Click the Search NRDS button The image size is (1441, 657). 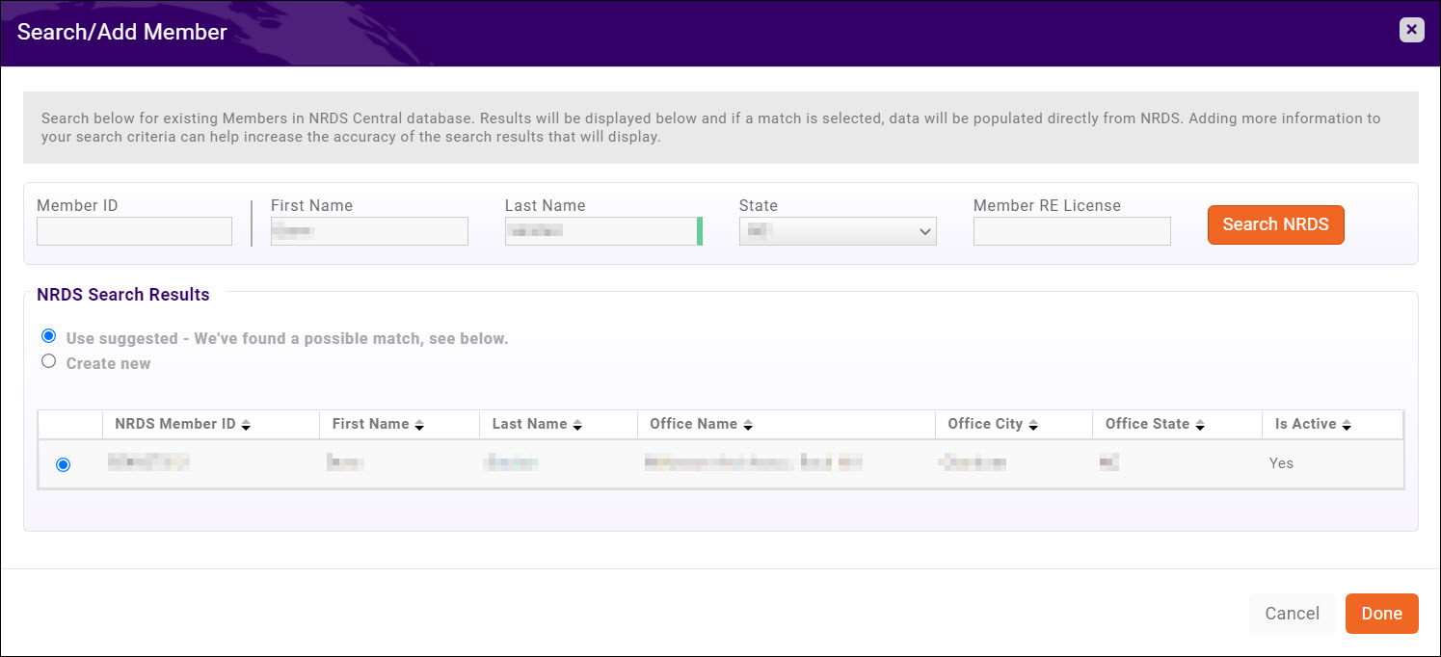[1275, 224]
